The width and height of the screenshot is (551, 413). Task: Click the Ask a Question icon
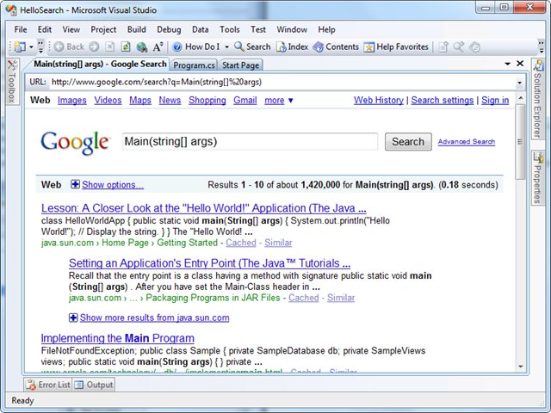474,46
